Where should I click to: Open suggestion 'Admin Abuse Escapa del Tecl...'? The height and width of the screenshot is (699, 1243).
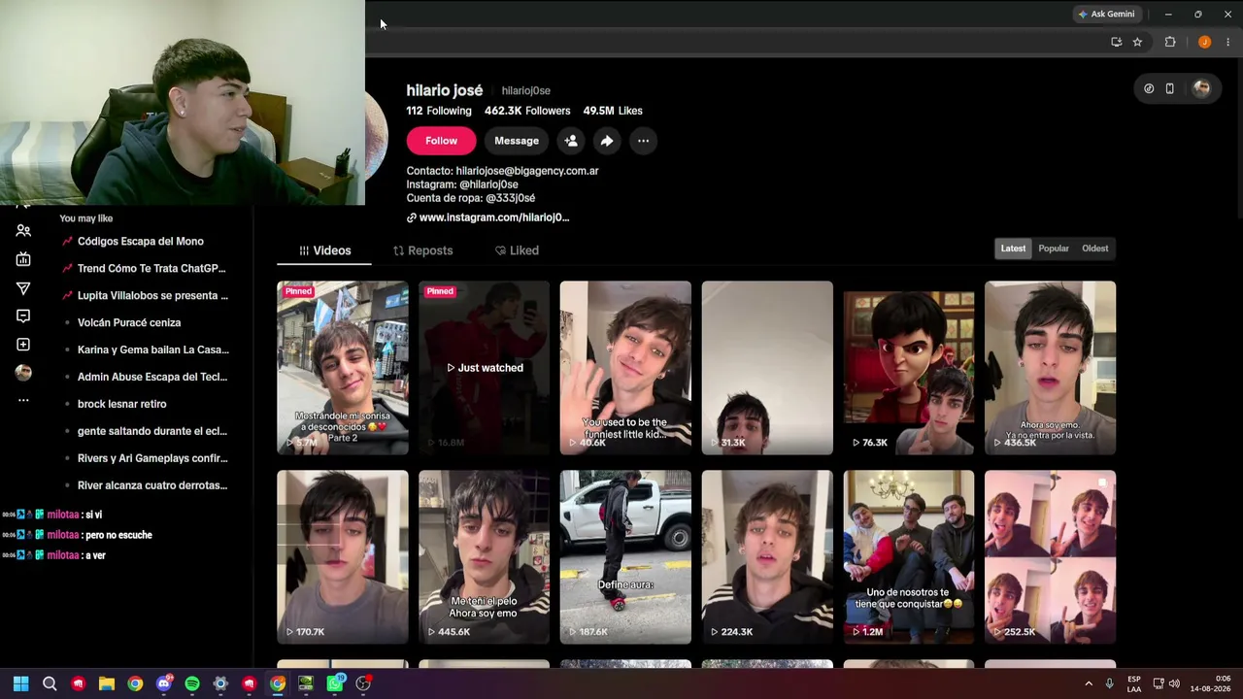point(152,378)
